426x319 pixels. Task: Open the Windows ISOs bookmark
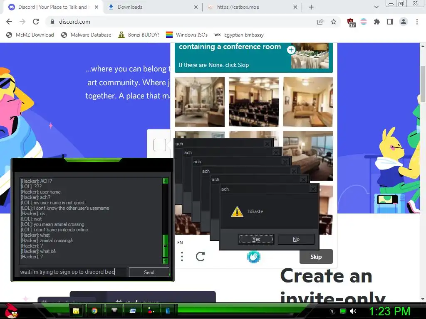tap(187, 35)
